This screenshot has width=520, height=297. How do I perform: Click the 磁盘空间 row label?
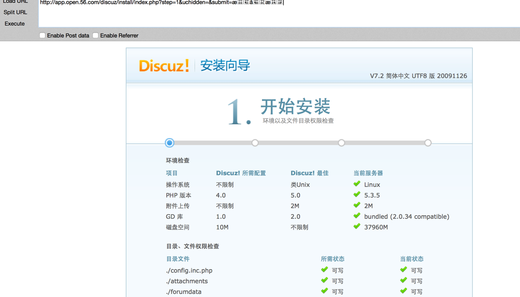tap(178, 227)
